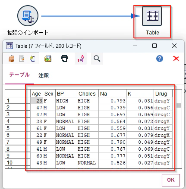Select Na cell 0.697

(x=112, y=115)
